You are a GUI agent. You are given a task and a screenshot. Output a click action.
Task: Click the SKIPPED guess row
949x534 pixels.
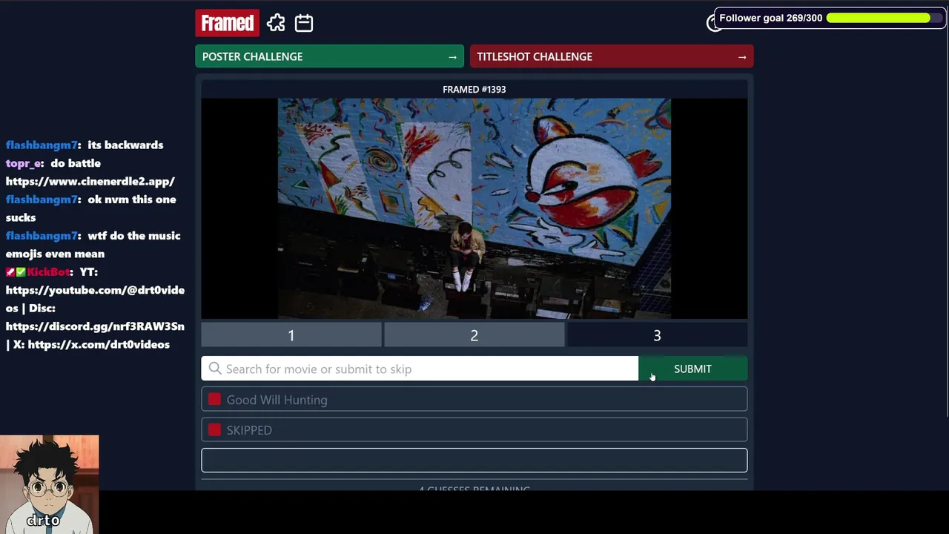pos(474,429)
